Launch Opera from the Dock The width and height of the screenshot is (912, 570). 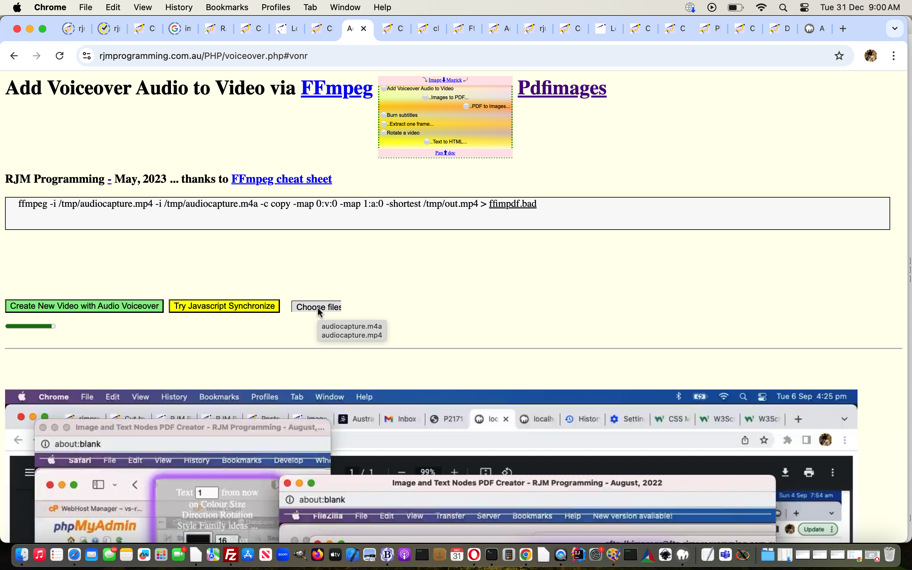click(x=474, y=554)
